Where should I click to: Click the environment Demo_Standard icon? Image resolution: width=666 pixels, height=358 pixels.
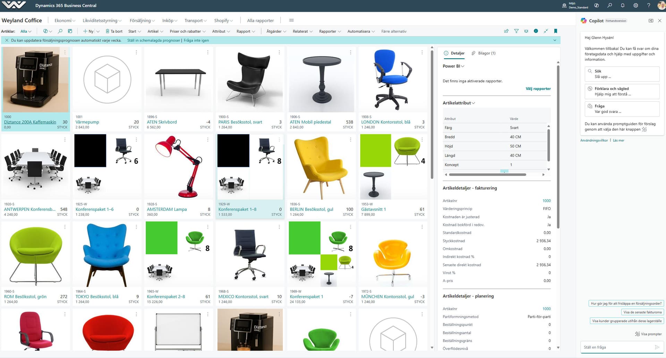[x=564, y=6]
